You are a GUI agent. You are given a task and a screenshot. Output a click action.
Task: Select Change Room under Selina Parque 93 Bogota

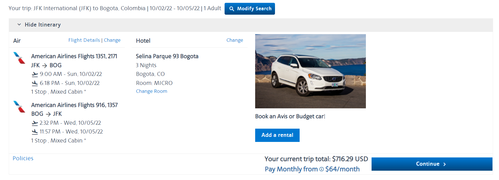[x=152, y=91]
